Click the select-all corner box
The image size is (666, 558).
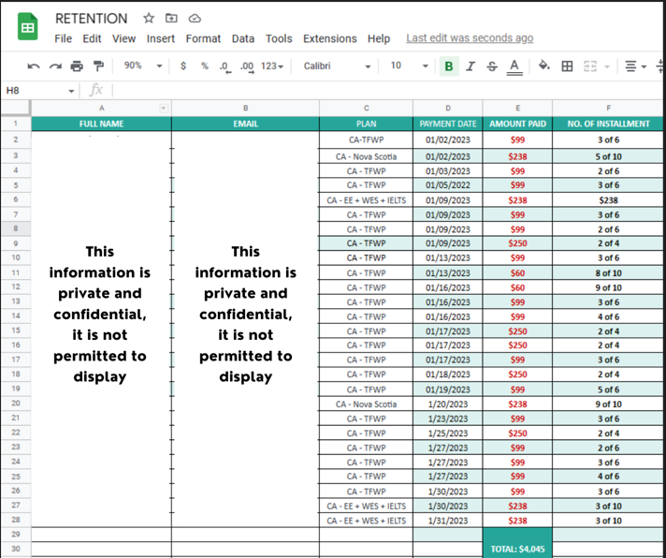pos(16,108)
